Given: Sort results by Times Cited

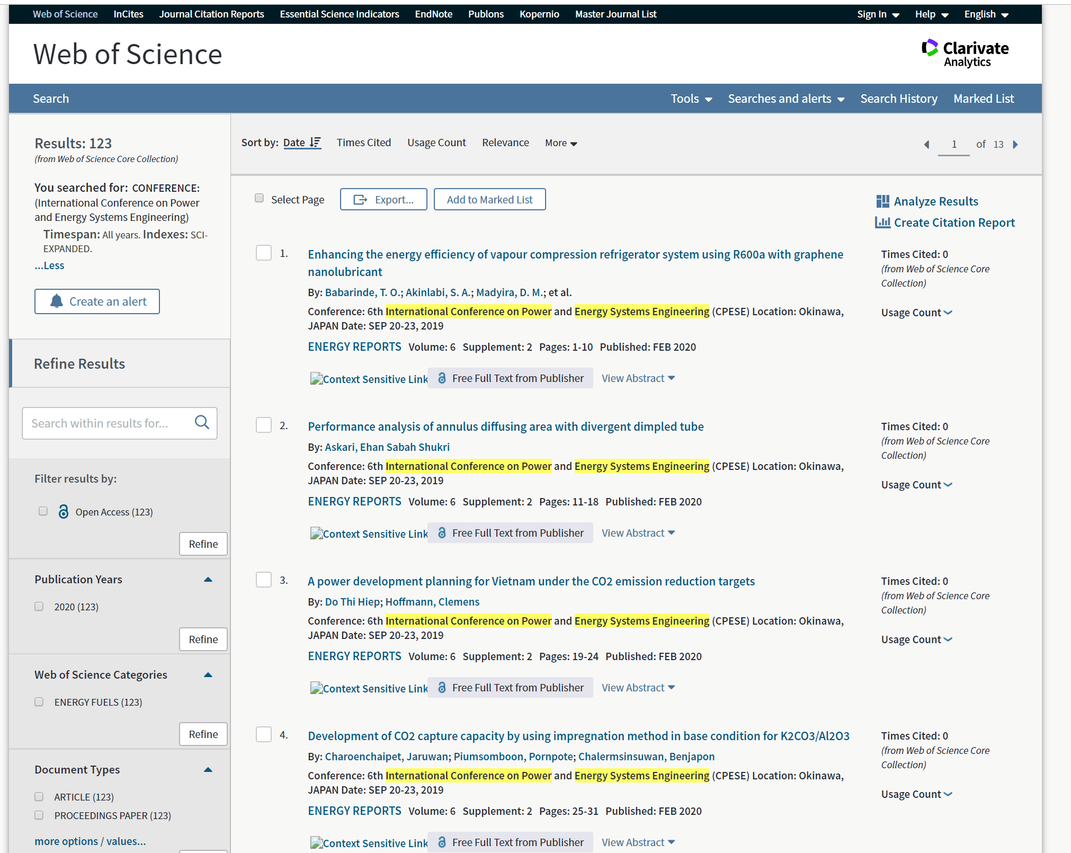Looking at the screenshot, I should (364, 143).
